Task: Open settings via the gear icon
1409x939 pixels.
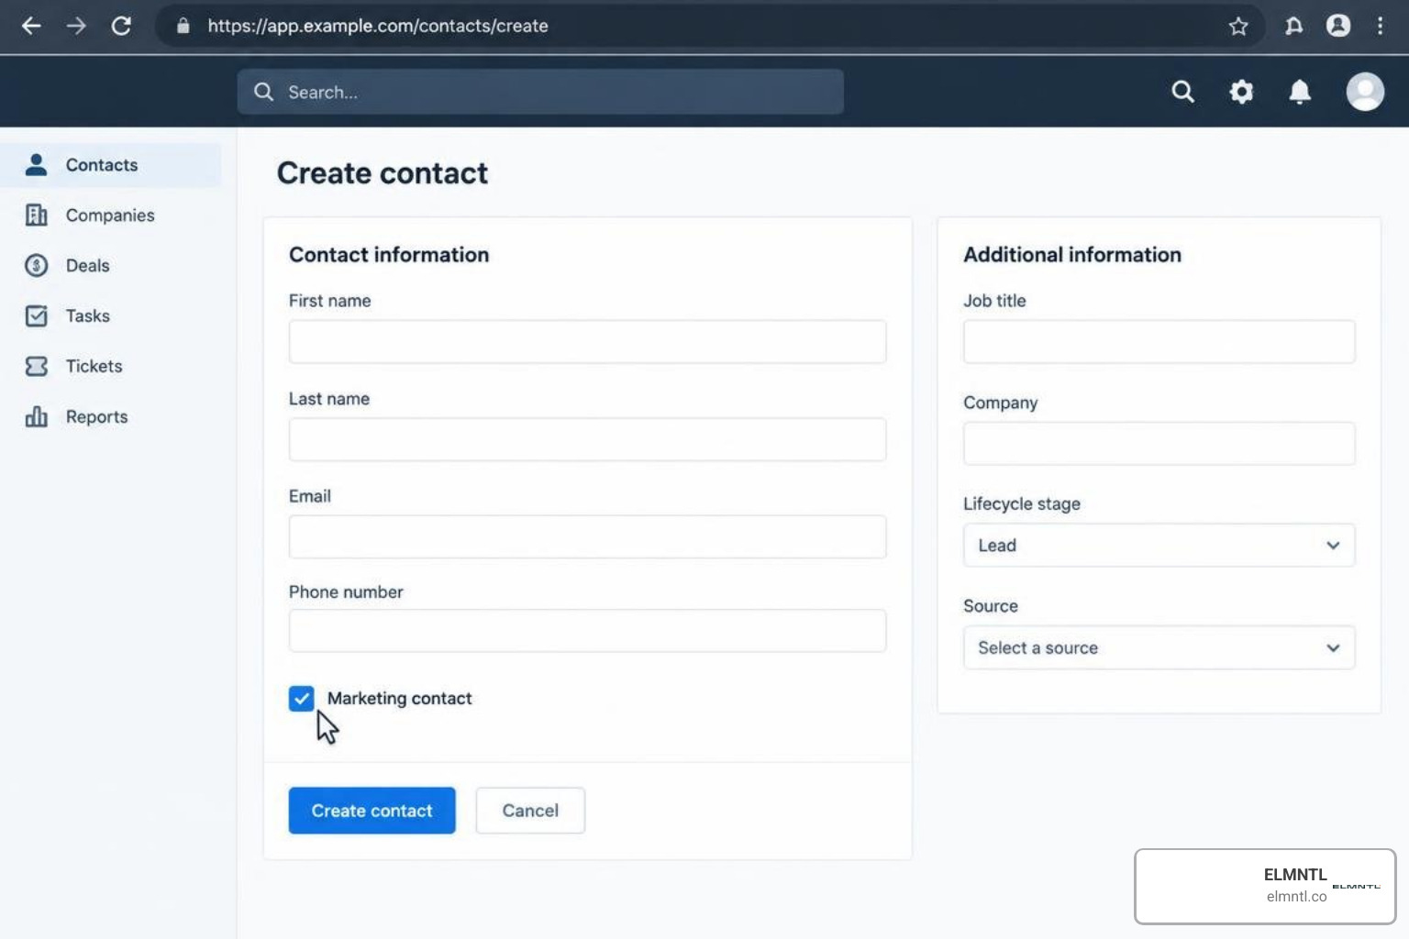Action: tap(1241, 92)
